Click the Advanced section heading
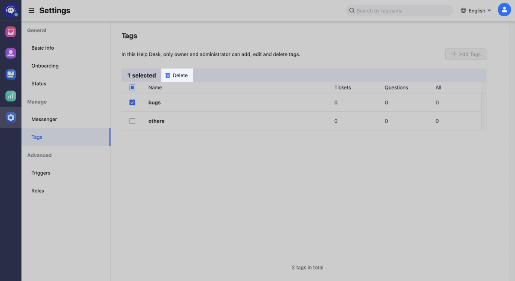Screen dimensions: 515x281 pyautogui.click(x=39, y=155)
